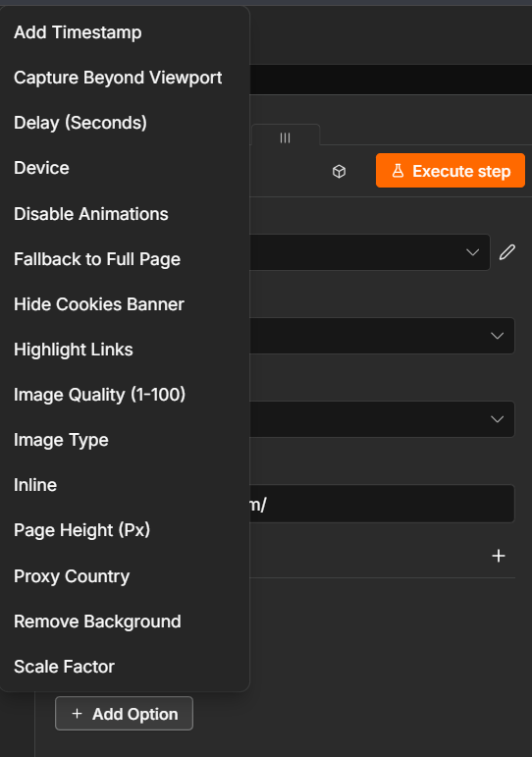Click the Add Option button
Image resolution: width=532 pixels, height=757 pixels.
pyautogui.click(x=124, y=714)
